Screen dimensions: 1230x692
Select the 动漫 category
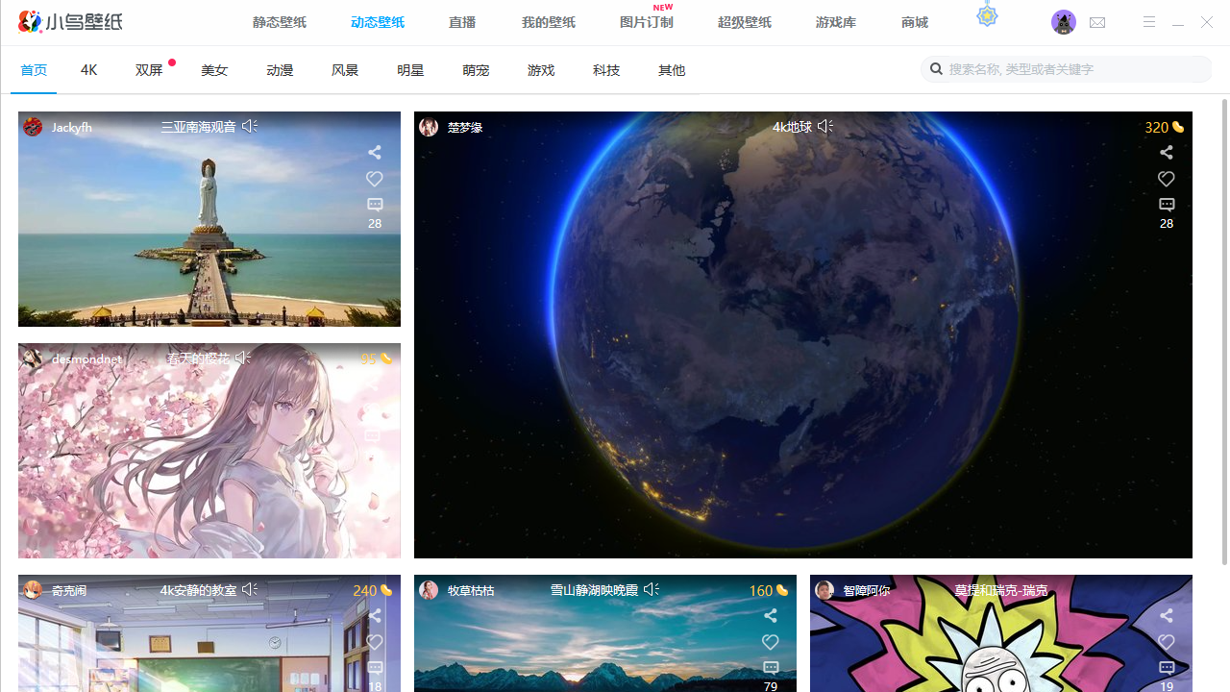(279, 69)
